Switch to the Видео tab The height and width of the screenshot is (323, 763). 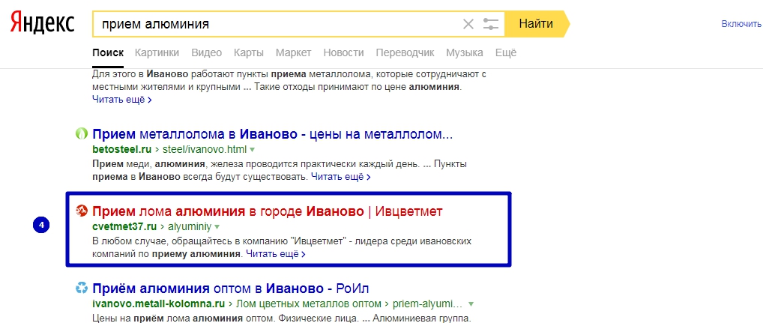[206, 52]
